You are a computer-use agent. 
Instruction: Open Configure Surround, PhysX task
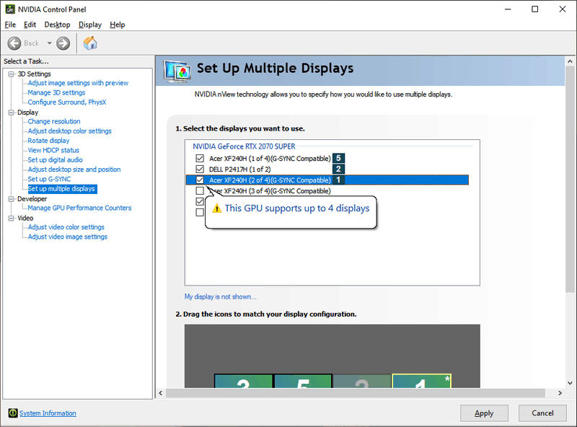click(x=67, y=102)
